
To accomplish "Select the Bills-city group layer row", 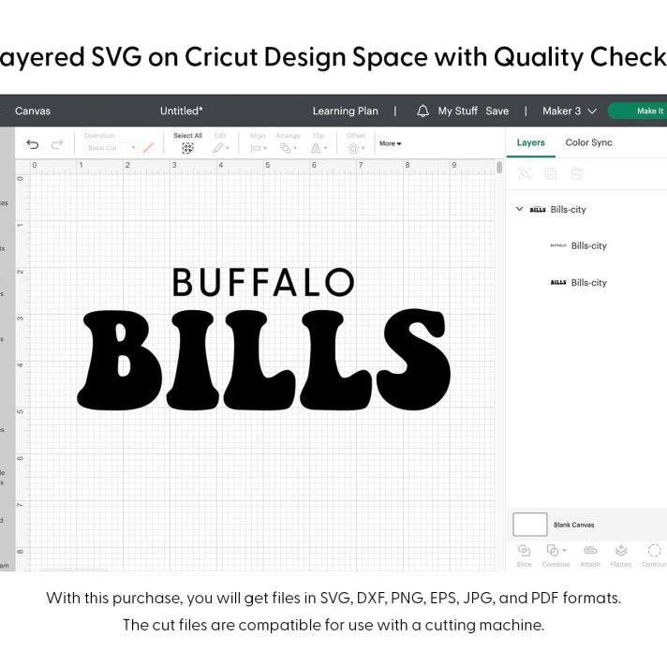I will [x=586, y=209].
